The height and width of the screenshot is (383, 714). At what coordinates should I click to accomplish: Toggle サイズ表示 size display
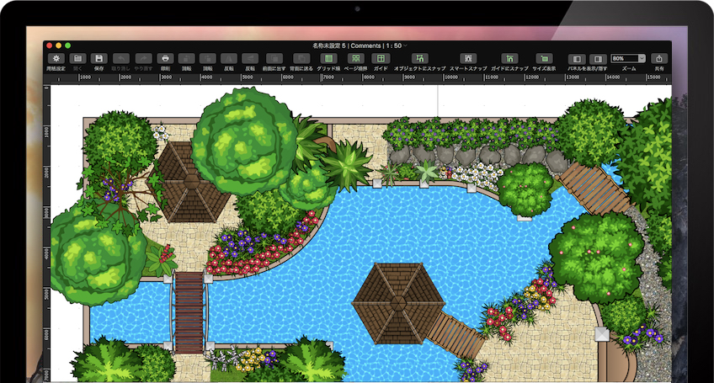546,58
